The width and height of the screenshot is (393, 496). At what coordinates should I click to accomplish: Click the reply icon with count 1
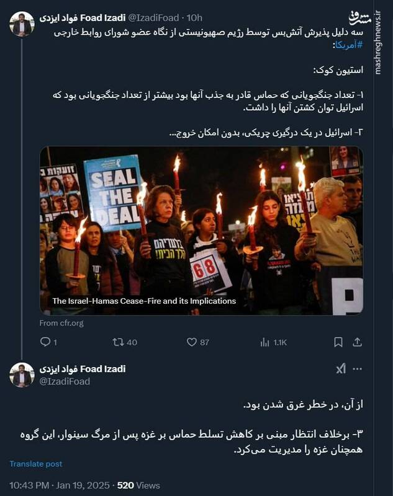coord(48,342)
